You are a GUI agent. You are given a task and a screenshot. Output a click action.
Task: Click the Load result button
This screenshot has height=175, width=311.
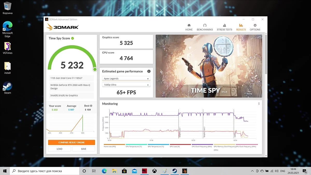coord(59,149)
